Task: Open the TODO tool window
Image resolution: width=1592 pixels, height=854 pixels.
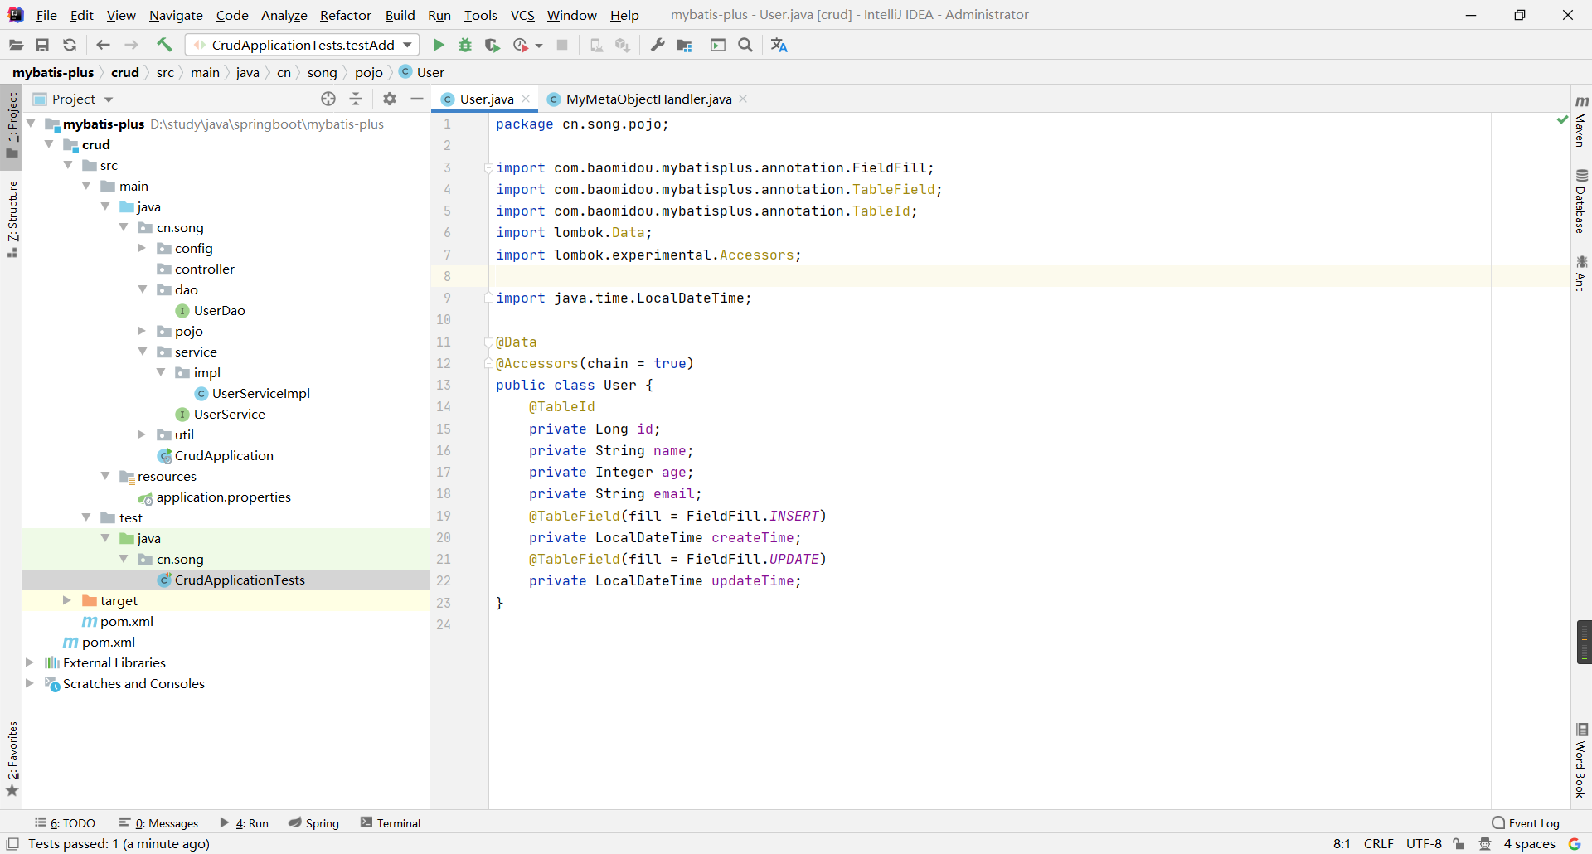Action: click(65, 823)
